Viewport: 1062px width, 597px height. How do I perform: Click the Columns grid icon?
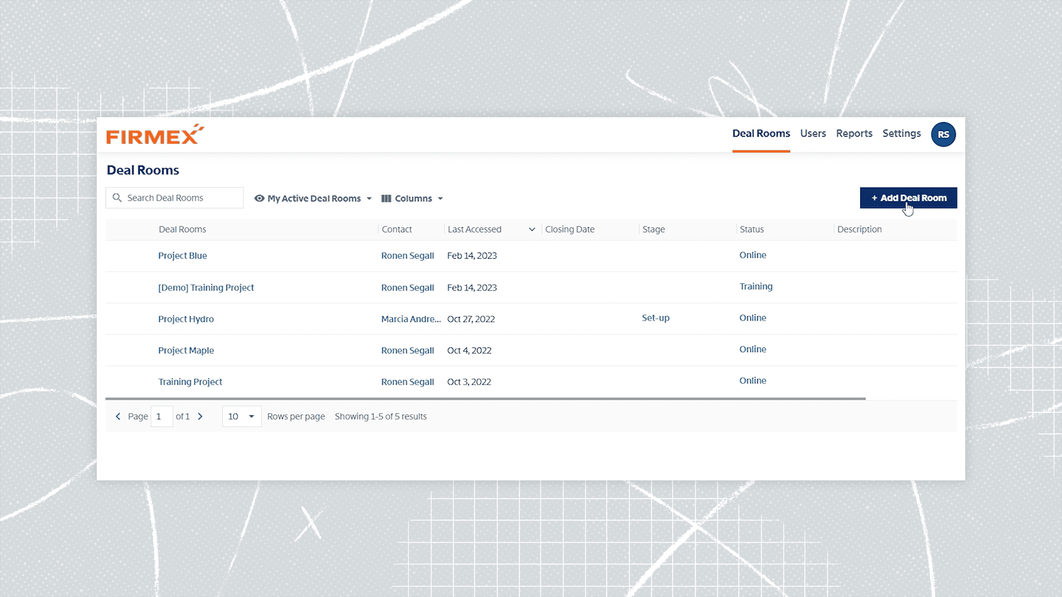(386, 198)
